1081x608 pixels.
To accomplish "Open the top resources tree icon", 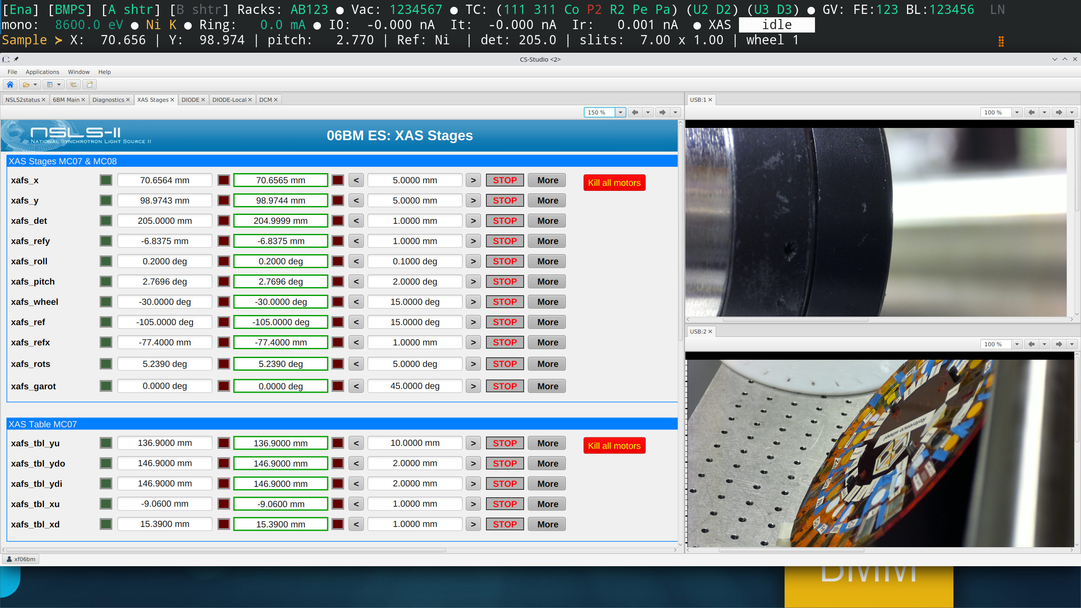I will [x=73, y=85].
